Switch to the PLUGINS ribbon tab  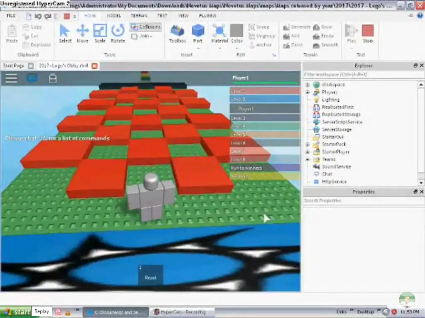[208, 16]
